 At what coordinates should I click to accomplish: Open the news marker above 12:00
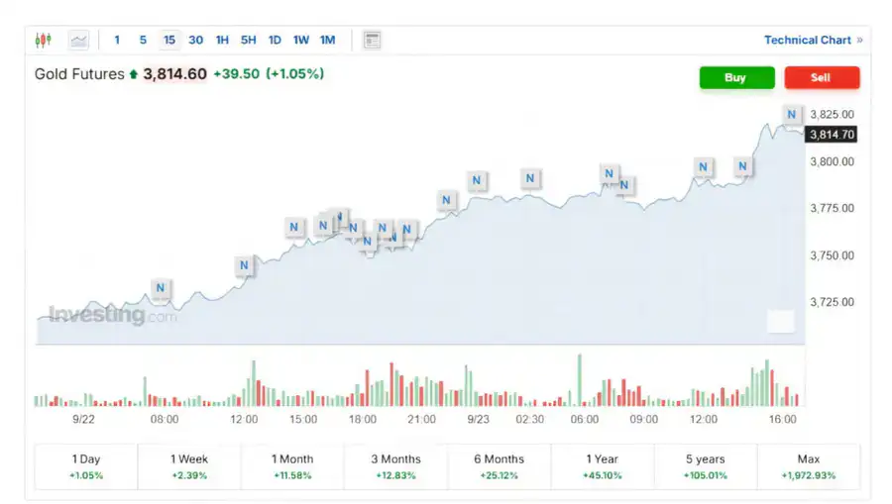pos(244,264)
